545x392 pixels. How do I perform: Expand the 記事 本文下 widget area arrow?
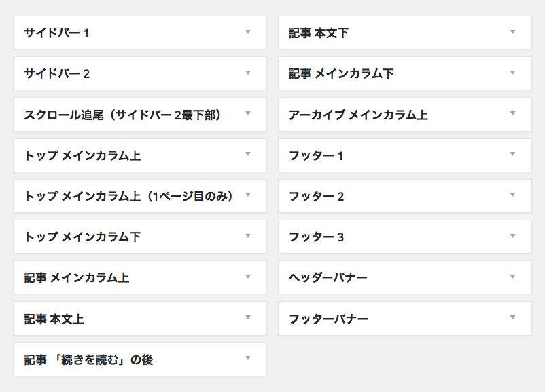tap(513, 32)
